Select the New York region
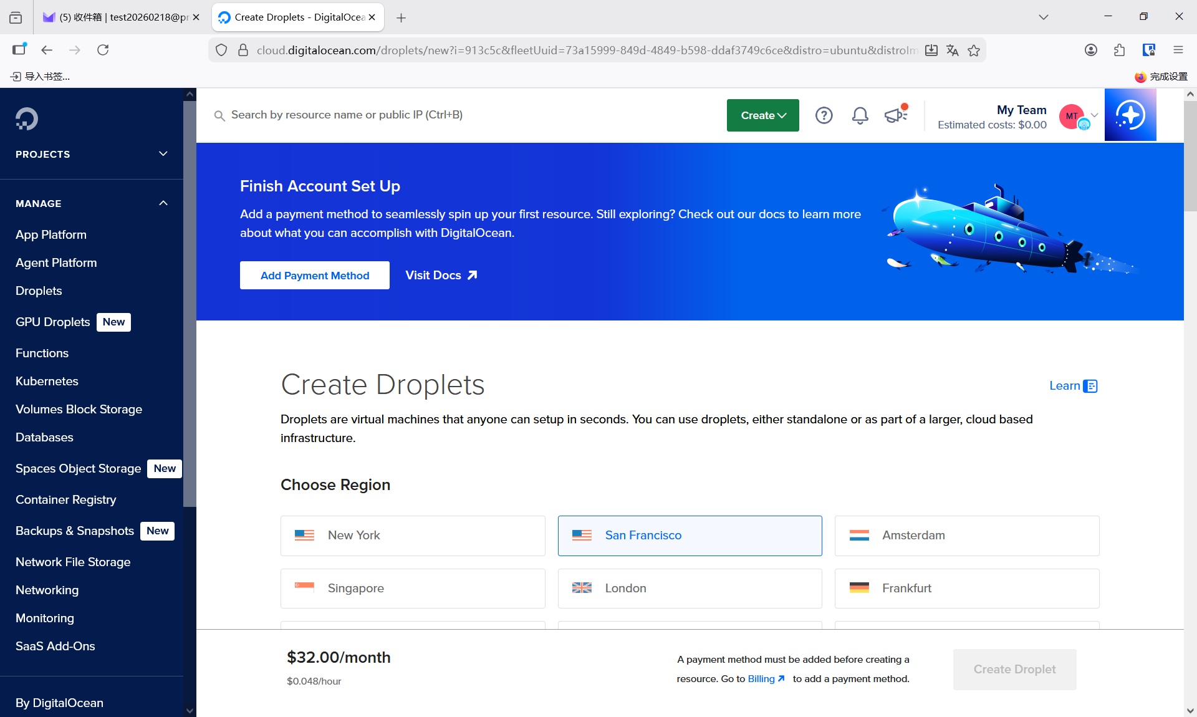Image resolution: width=1197 pixels, height=717 pixels. click(413, 536)
